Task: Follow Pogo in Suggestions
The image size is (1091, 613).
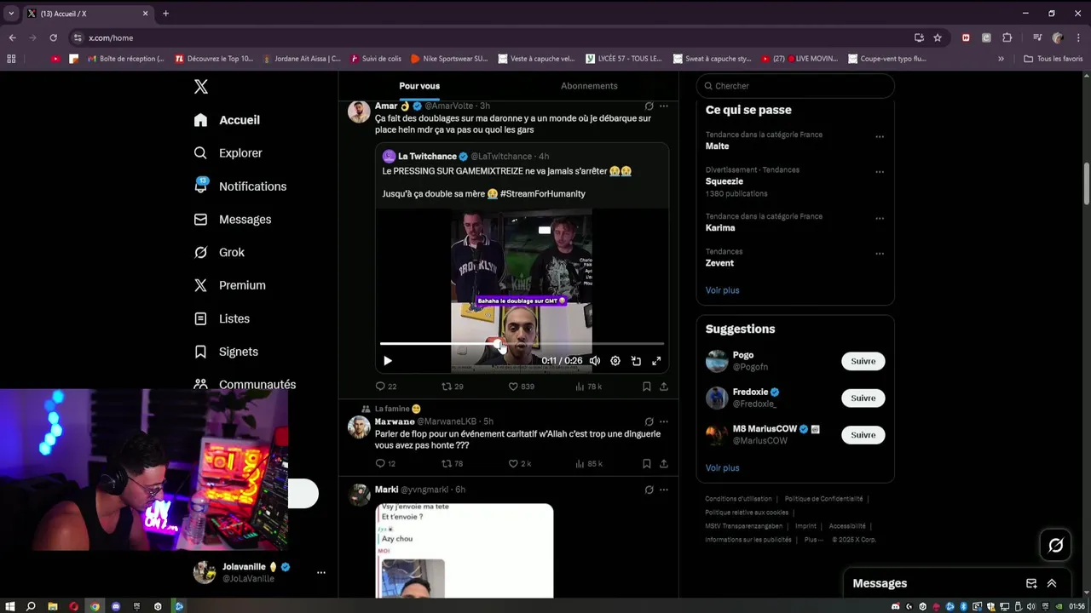Action: 863,361
